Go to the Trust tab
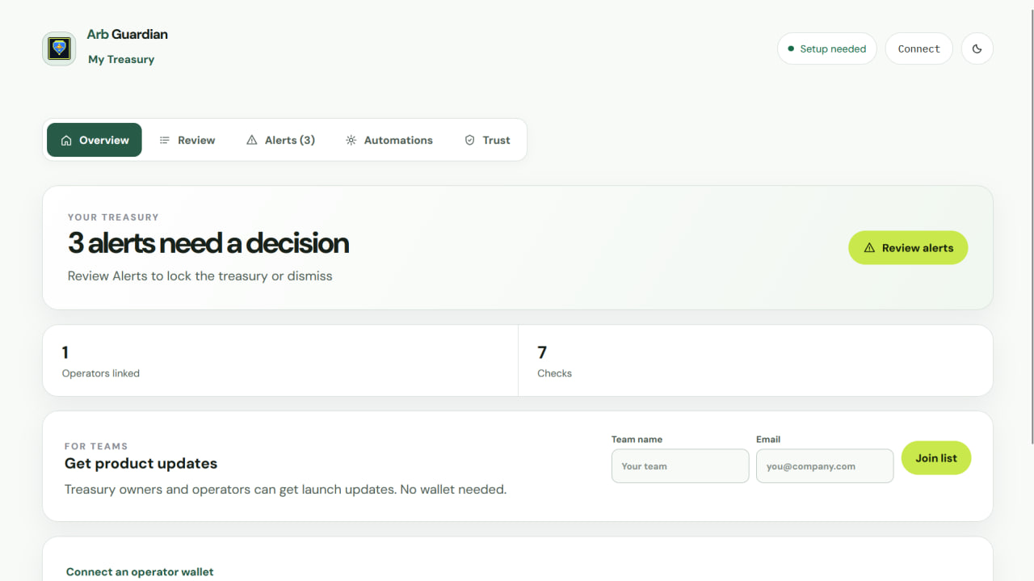1034x581 pixels. coord(487,140)
